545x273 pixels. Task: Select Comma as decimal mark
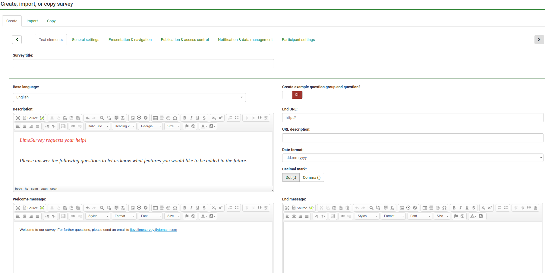tap(311, 178)
